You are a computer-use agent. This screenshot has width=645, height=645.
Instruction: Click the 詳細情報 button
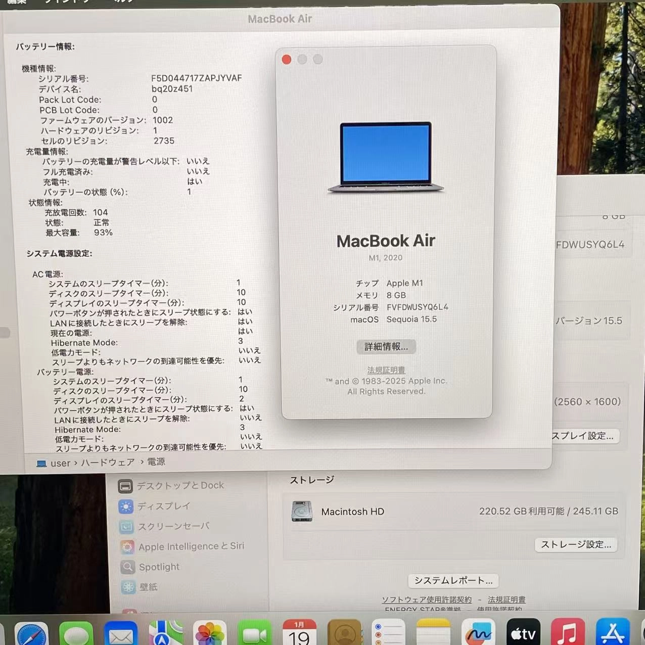pos(386,347)
